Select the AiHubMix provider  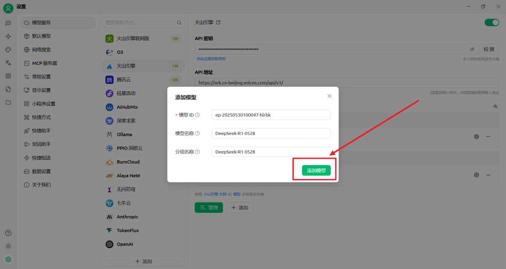pos(143,107)
